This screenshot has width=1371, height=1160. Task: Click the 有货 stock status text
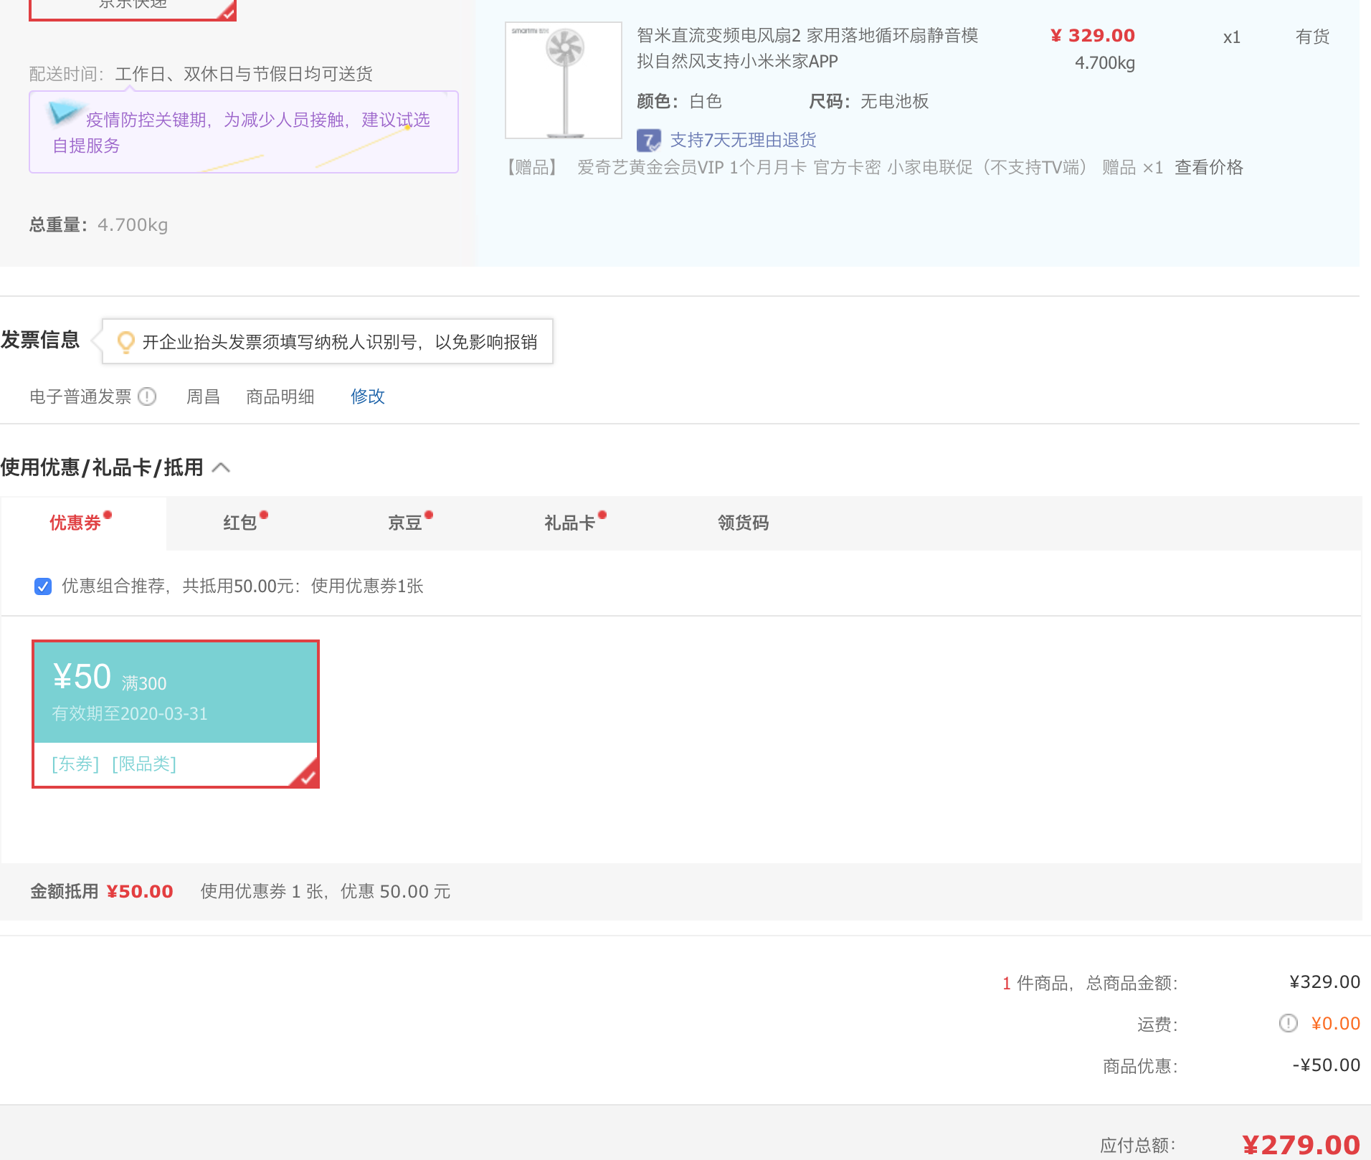tap(1313, 37)
